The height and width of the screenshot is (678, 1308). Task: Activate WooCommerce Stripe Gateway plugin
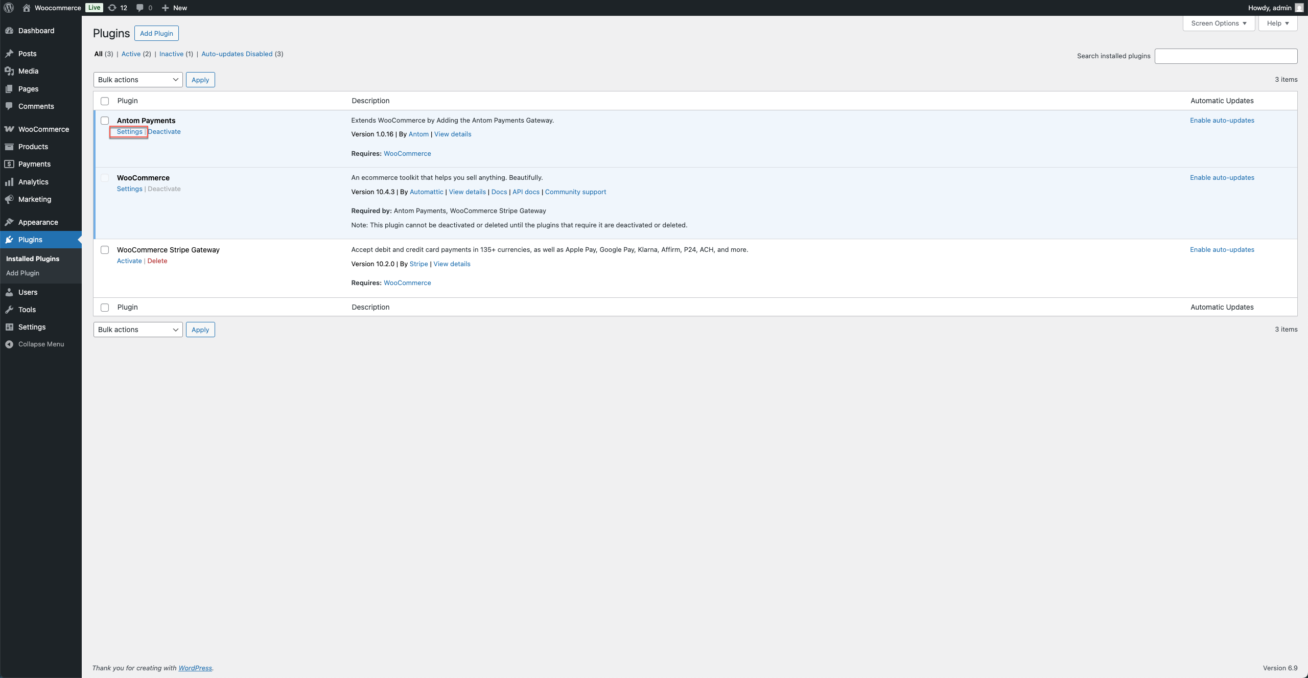tap(129, 261)
